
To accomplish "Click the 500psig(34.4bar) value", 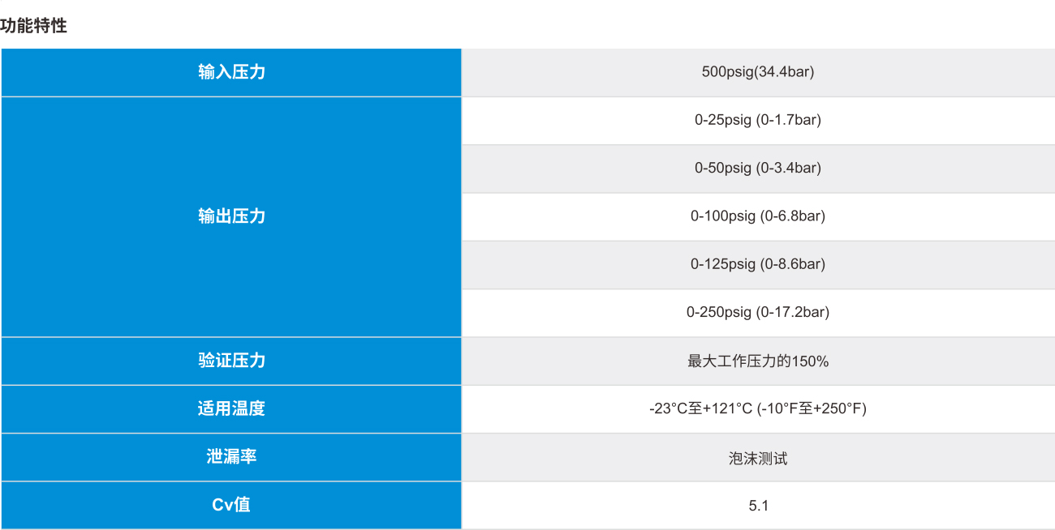I will [758, 72].
